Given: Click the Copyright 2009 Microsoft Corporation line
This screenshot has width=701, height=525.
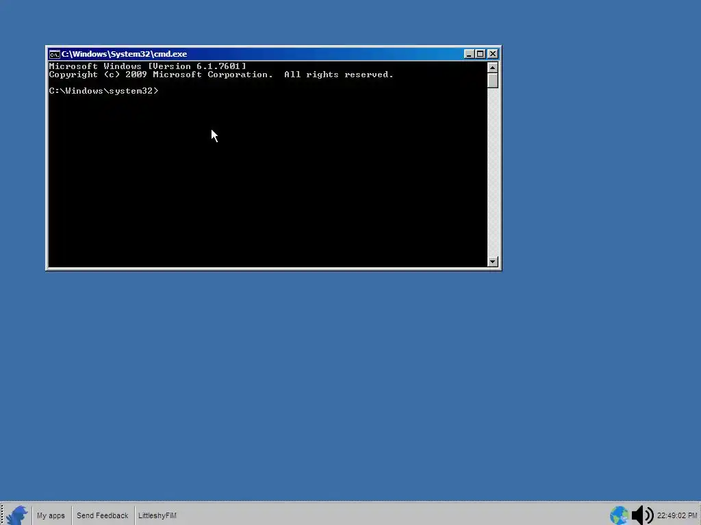Looking at the screenshot, I should tap(221, 75).
